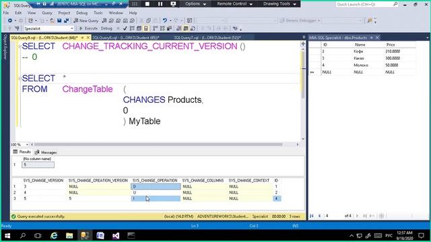This screenshot has width=431, height=242.
Task: Open the Tools menu
Action: (x=98, y=13)
